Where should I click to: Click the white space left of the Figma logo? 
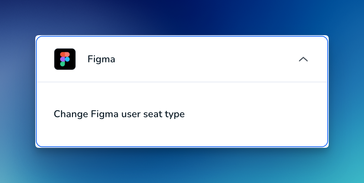click(45, 59)
